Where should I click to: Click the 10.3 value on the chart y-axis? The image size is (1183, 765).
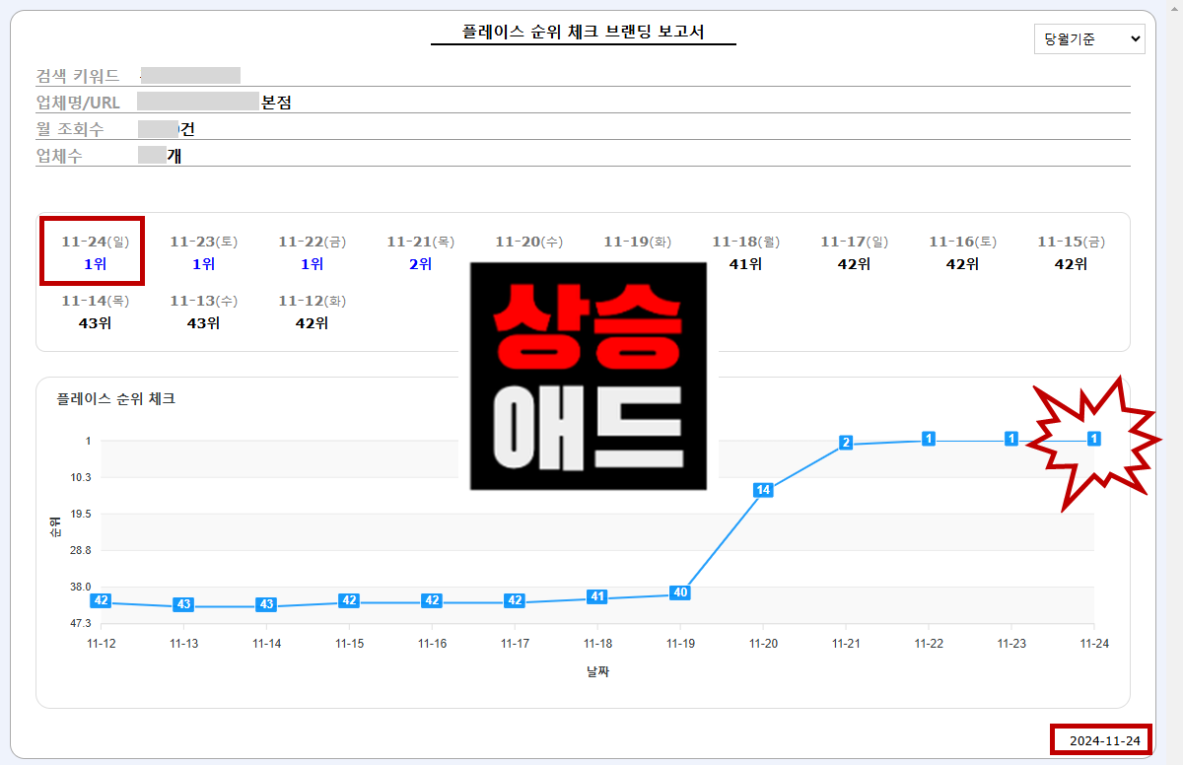pos(80,477)
